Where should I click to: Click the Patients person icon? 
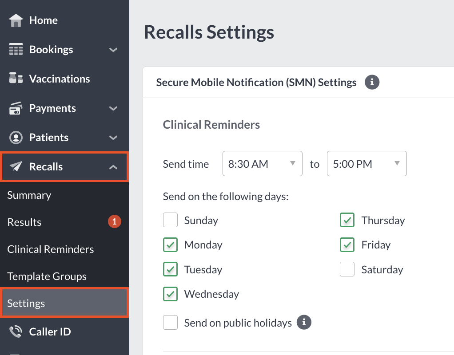click(16, 138)
